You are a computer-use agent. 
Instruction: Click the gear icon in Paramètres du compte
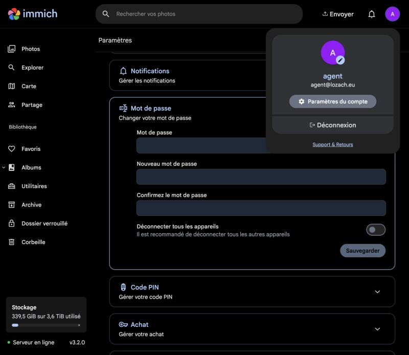pyautogui.click(x=301, y=102)
